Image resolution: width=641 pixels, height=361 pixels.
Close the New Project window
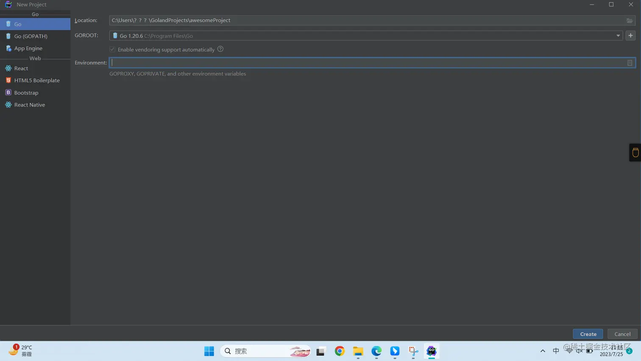coord(631,4)
